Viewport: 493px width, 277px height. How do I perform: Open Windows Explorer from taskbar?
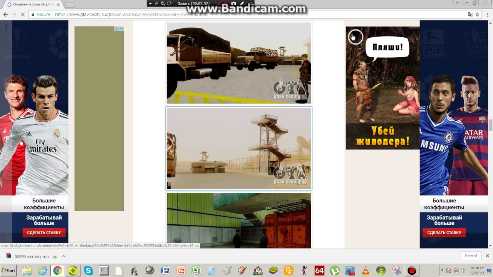point(27,270)
